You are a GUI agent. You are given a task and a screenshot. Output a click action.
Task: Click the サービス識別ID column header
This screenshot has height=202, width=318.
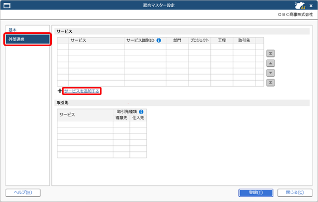point(145,41)
